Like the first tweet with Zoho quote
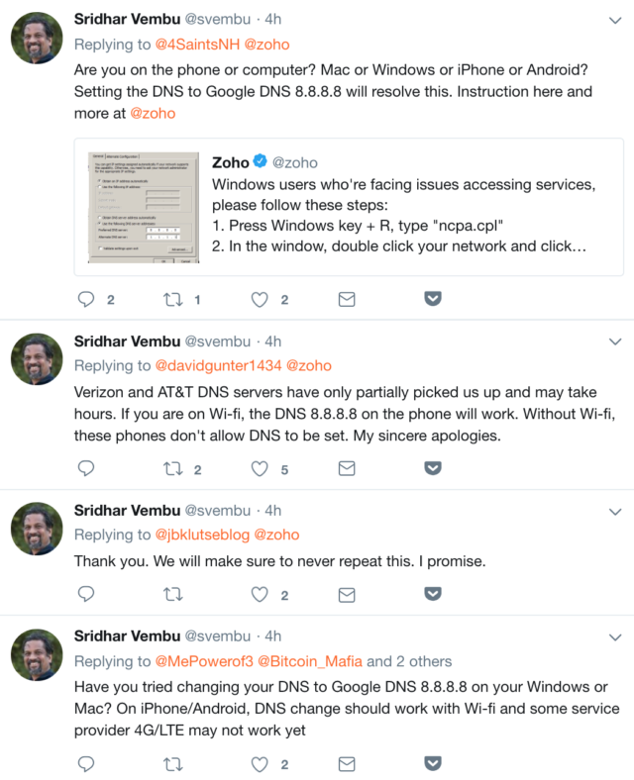This screenshot has width=634, height=780. click(260, 298)
